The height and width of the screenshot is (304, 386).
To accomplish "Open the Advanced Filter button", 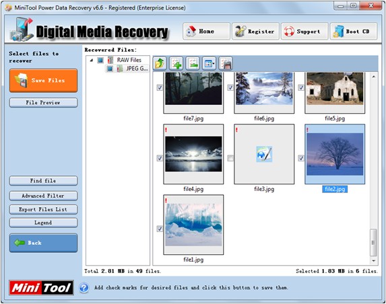I will click(43, 196).
